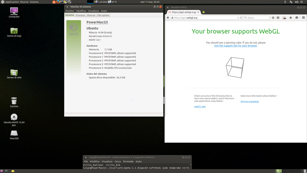Open the Bluetooth indicator in tray
This screenshot has width=307, height=173.
[x=285, y=2]
